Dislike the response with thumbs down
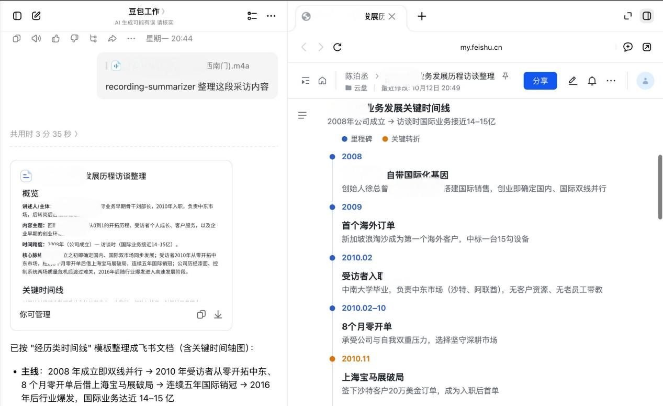The width and height of the screenshot is (663, 406). click(x=74, y=38)
